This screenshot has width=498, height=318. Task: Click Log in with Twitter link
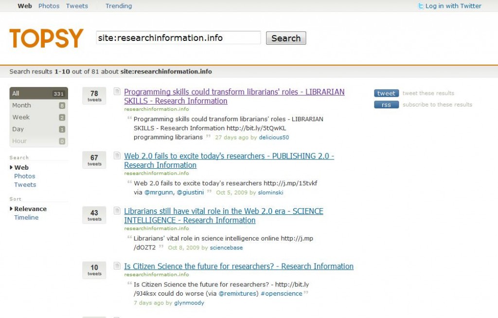point(453,6)
